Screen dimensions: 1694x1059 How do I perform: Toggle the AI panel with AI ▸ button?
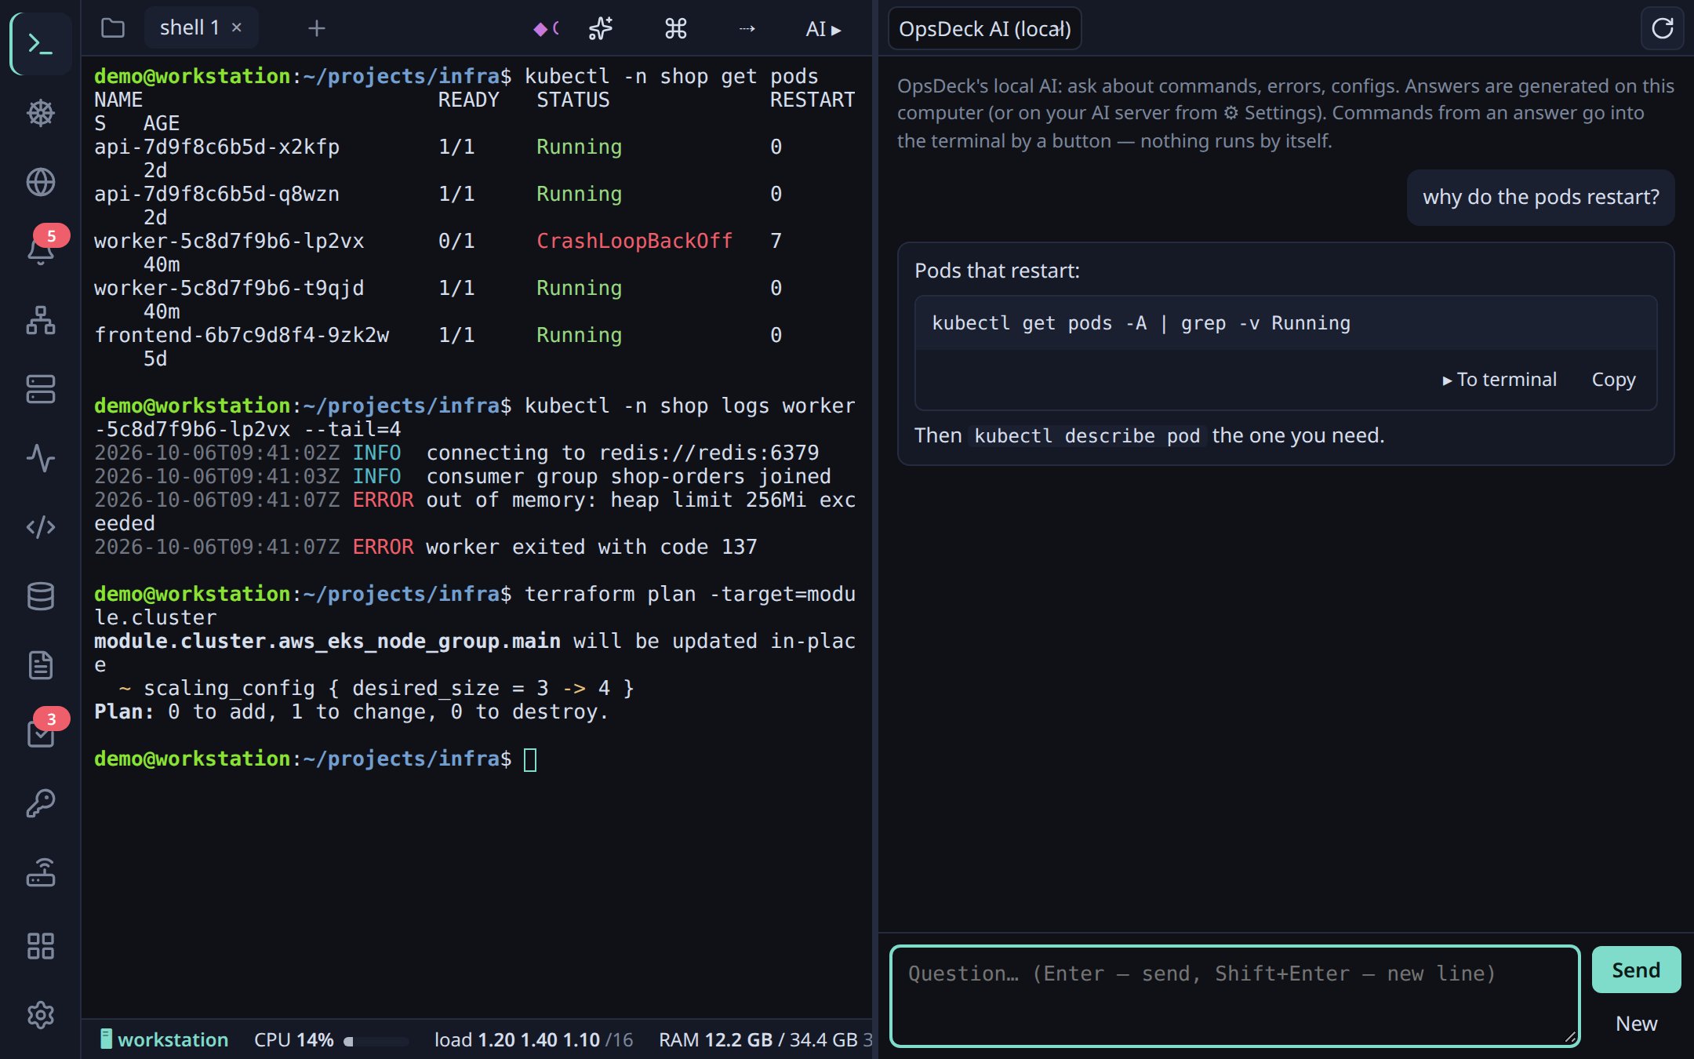pos(823,29)
